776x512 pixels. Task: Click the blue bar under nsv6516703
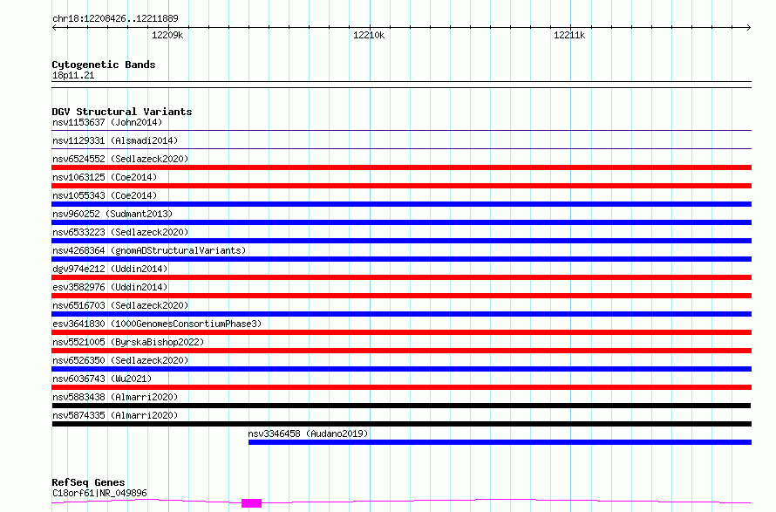pos(401,314)
